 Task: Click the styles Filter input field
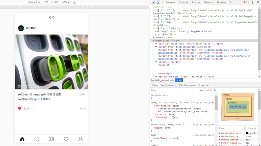173,90
